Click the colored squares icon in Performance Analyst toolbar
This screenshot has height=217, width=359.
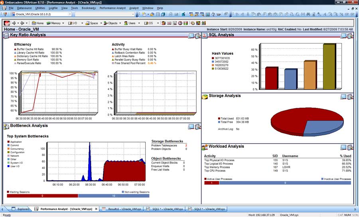point(198,23)
